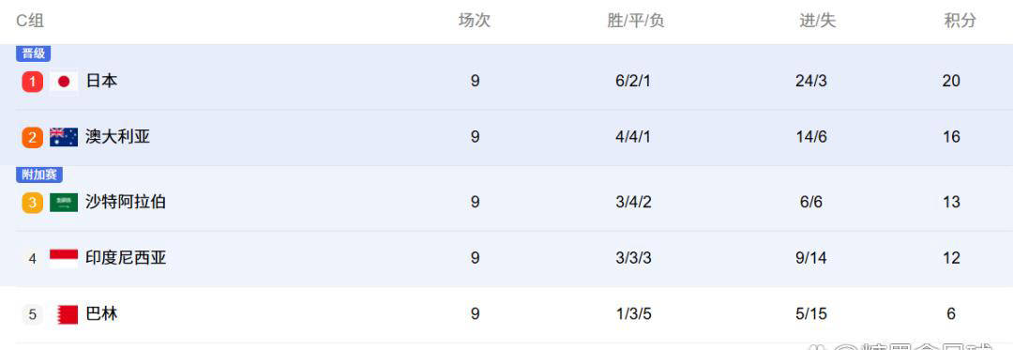Screen dimensions: 1013x350
Task: Click the 场次 column header
Action: pyautogui.click(x=475, y=21)
